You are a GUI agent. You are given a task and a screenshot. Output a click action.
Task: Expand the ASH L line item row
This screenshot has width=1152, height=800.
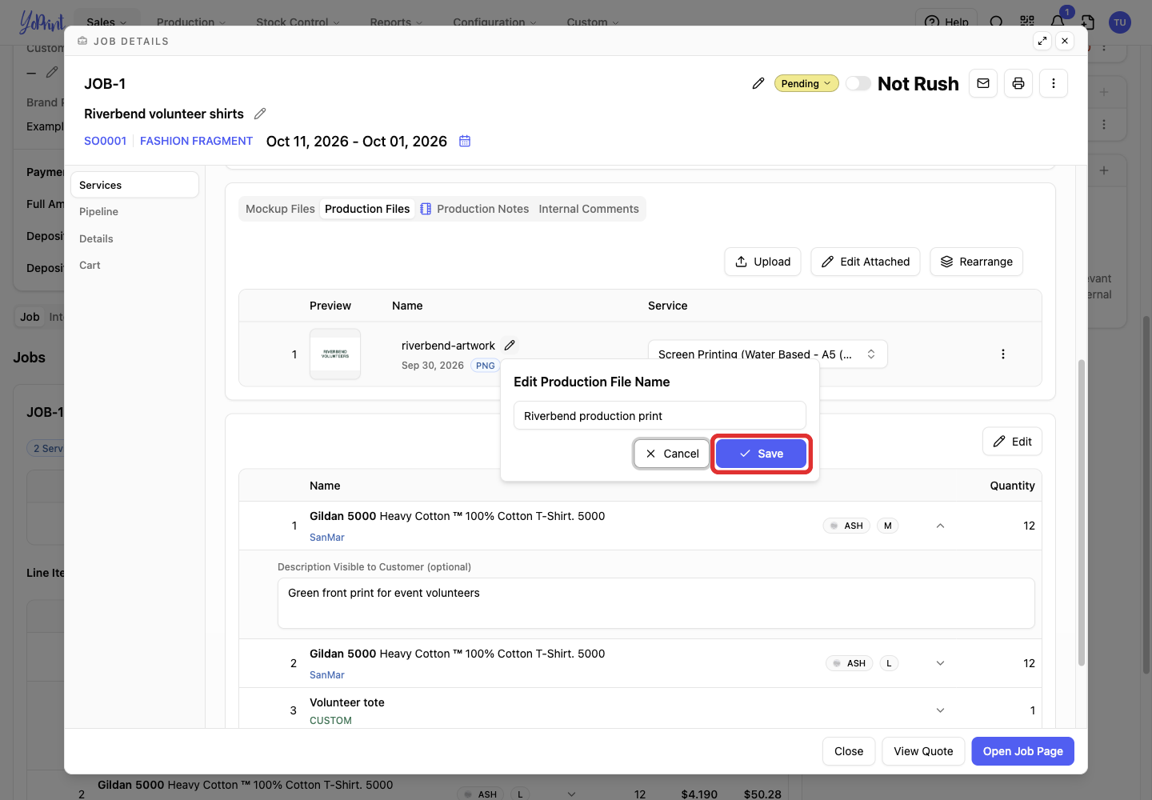[x=941, y=663]
